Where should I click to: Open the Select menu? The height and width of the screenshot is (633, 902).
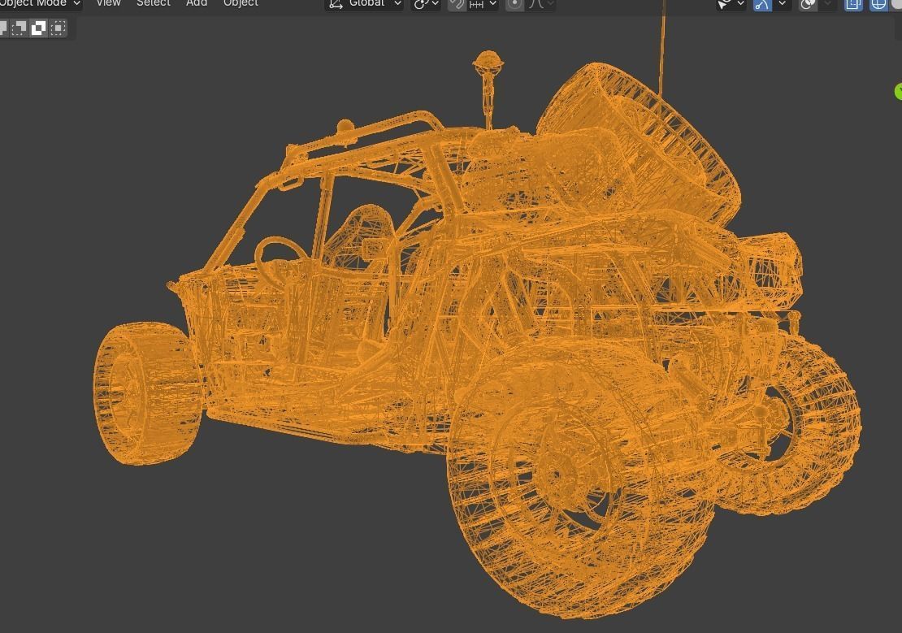tap(153, 3)
